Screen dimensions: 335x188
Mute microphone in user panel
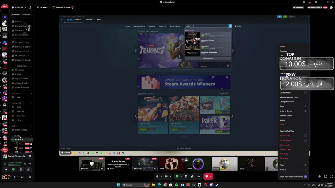[x=15, y=177]
